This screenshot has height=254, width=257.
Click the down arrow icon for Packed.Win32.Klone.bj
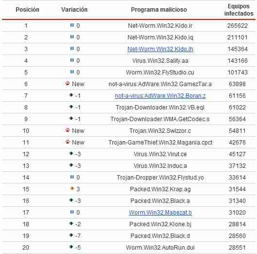pyautogui.click(x=71, y=224)
